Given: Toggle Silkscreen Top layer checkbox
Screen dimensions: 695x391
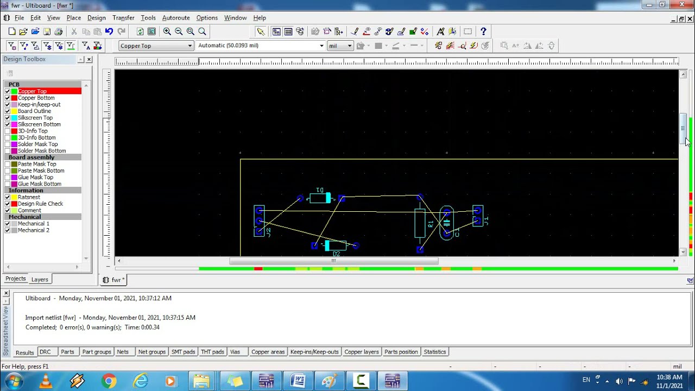Looking at the screenshot, I should point(8,118).
